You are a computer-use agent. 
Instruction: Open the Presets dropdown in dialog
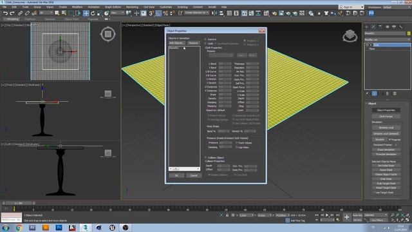[x=221, y=55]
